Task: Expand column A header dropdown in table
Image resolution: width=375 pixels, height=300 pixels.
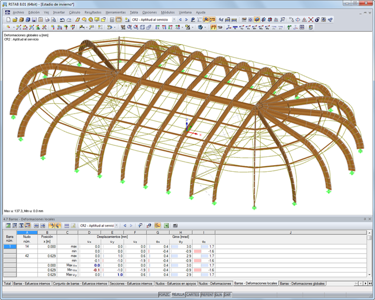Action: [x=27, y=232]
